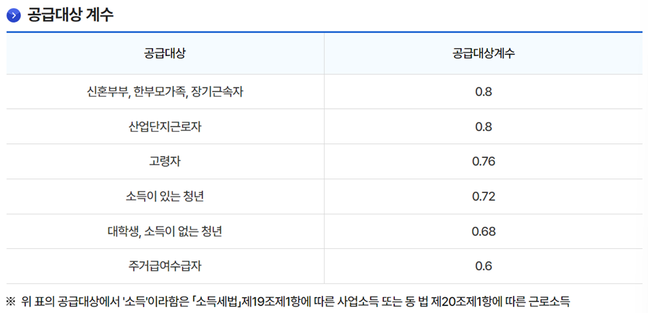The height and width of the screenshot is (313, 648).
Task: Click the 0.72 coefficient value
Action: [x=483, y=196]
